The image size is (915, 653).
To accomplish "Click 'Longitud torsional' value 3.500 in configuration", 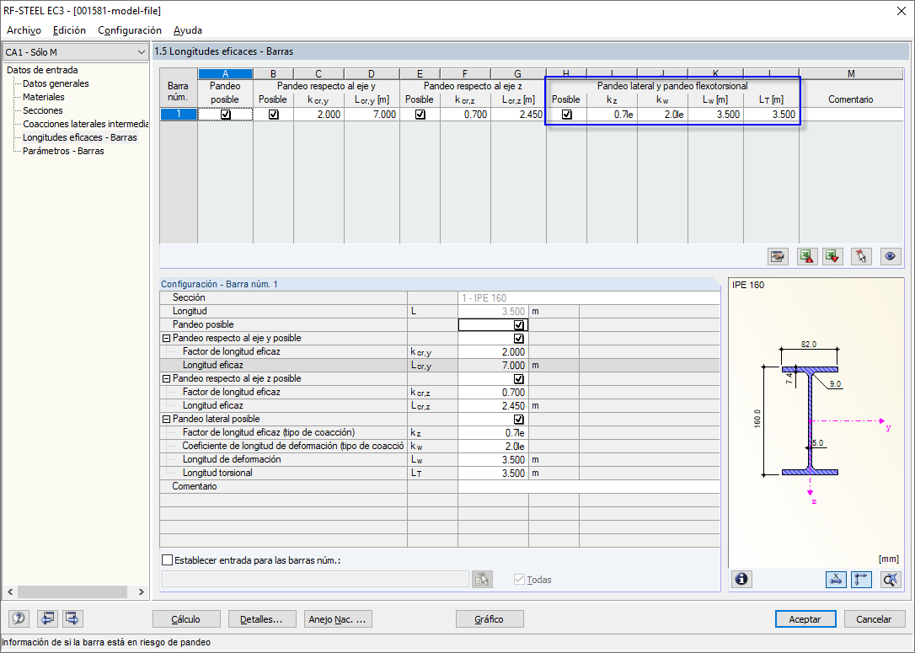I will click(x=493, y=474).
